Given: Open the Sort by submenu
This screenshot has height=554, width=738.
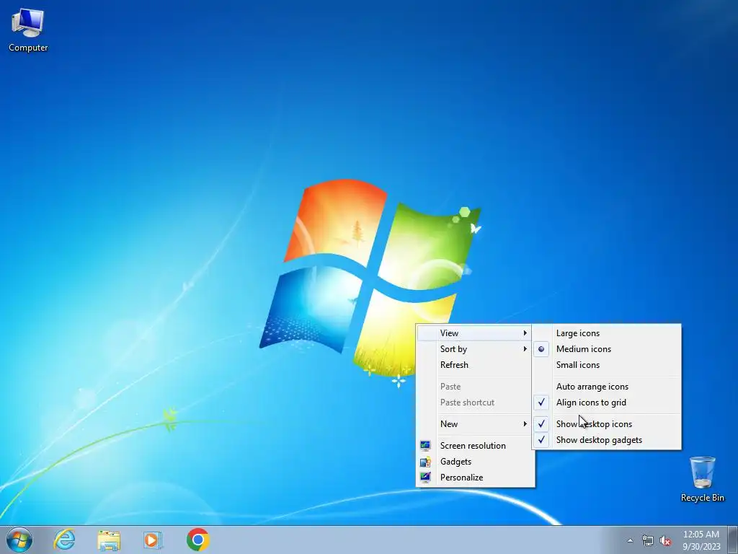Looking at the screenshot, I should click(x=475, y=349).
